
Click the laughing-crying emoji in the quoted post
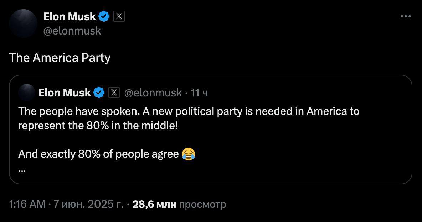click(189, 154)
